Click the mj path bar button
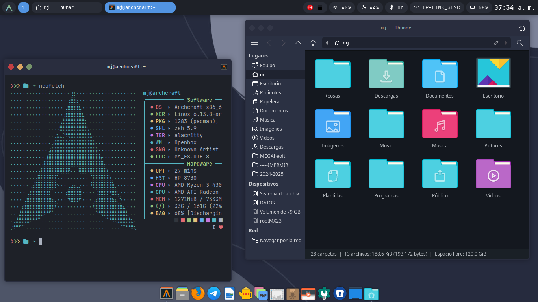 tap(342, 43)
